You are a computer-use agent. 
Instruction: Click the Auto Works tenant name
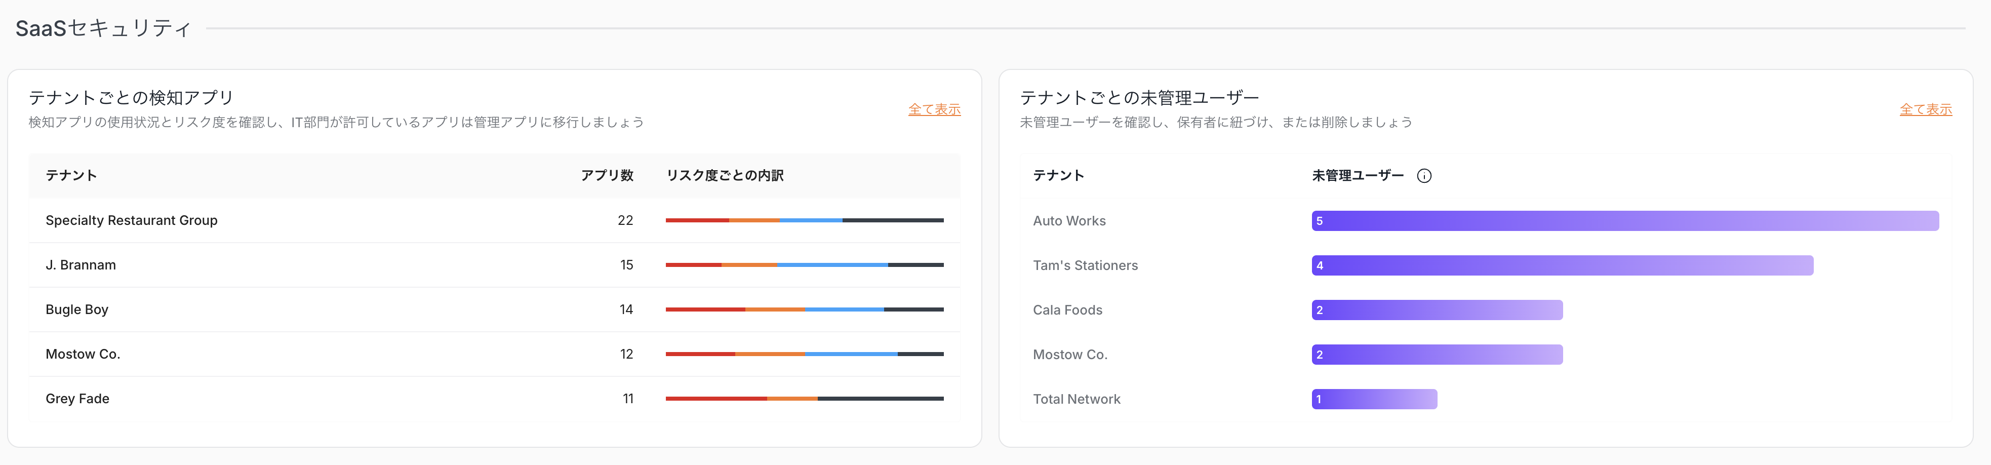1069,221
